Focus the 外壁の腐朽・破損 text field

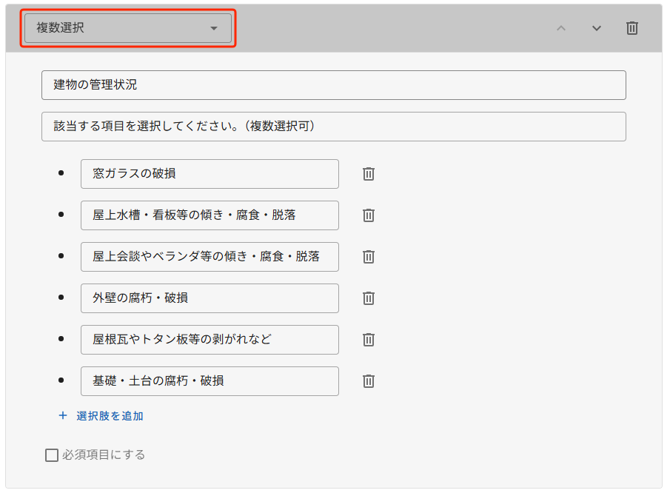210,298
